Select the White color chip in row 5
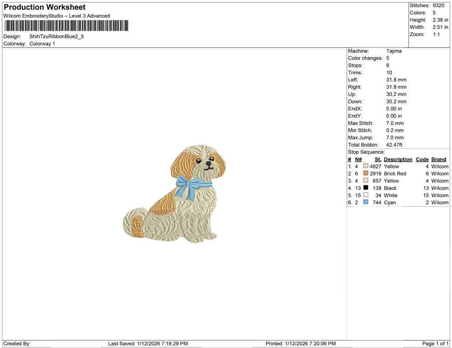This screenshot has width=452, height=348. (365, 195)
